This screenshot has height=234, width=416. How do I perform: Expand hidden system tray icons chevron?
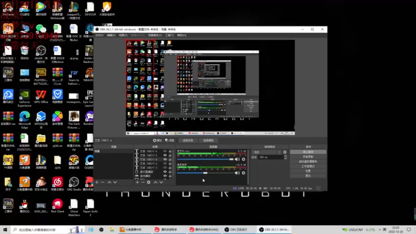point(380,229)
